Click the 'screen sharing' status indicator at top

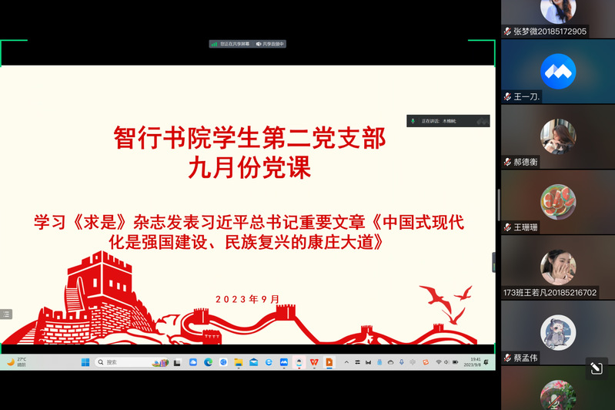coord(231,44)
